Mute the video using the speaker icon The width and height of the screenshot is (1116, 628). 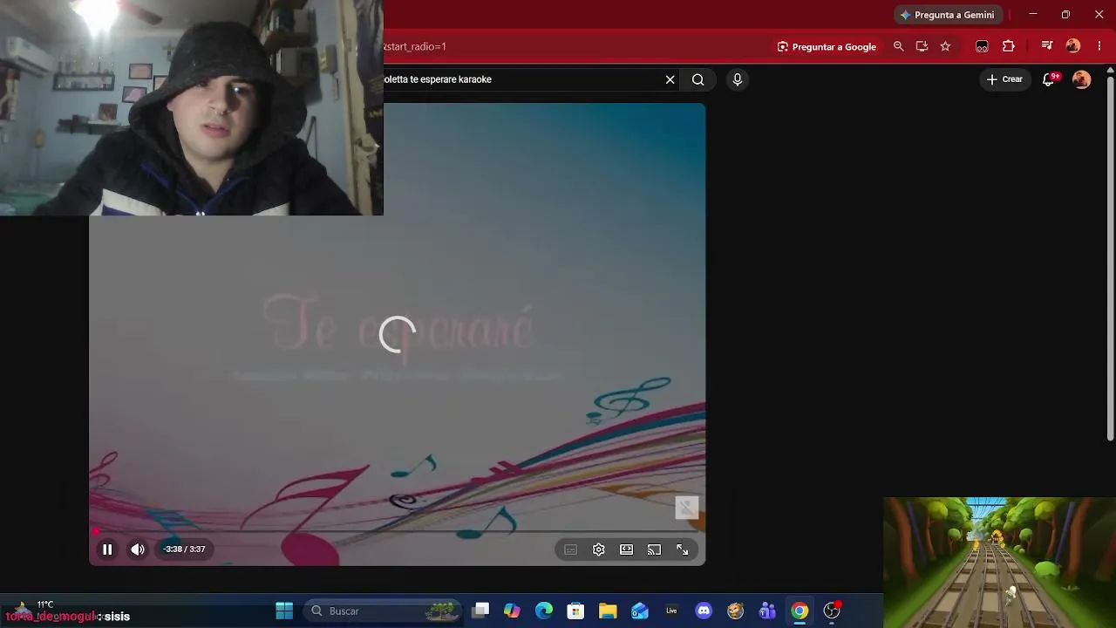(x=138, y=549)
